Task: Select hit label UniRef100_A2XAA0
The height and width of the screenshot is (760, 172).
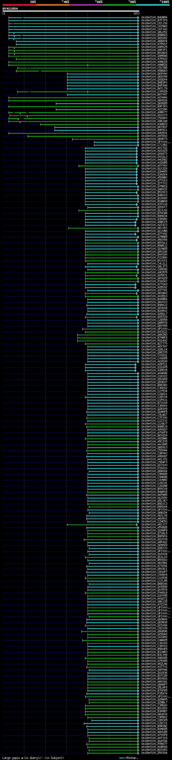Action: pos(154,97)
